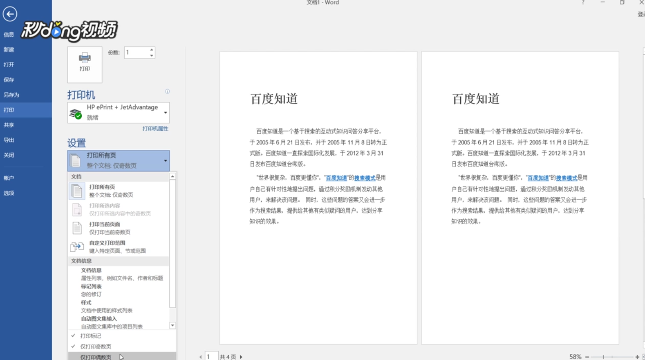The width and height of the screenshot is (645, 360).
Task: Click the Print button with printer icon
Action: tap(85, 64)
